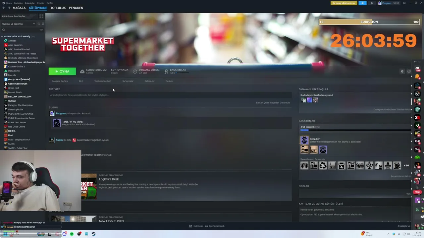Image resolution: width=424 pixels, height=238 pixels.
Task: Open game settings gear icon
Action: click(x=402, y=71)
